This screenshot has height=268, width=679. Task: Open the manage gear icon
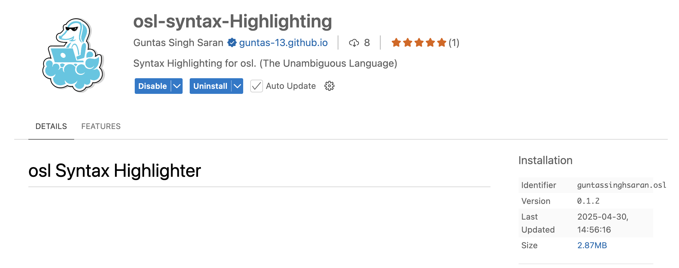coord(329,86)
